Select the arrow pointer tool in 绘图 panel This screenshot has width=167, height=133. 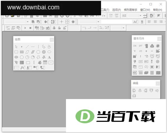(16, 47)
